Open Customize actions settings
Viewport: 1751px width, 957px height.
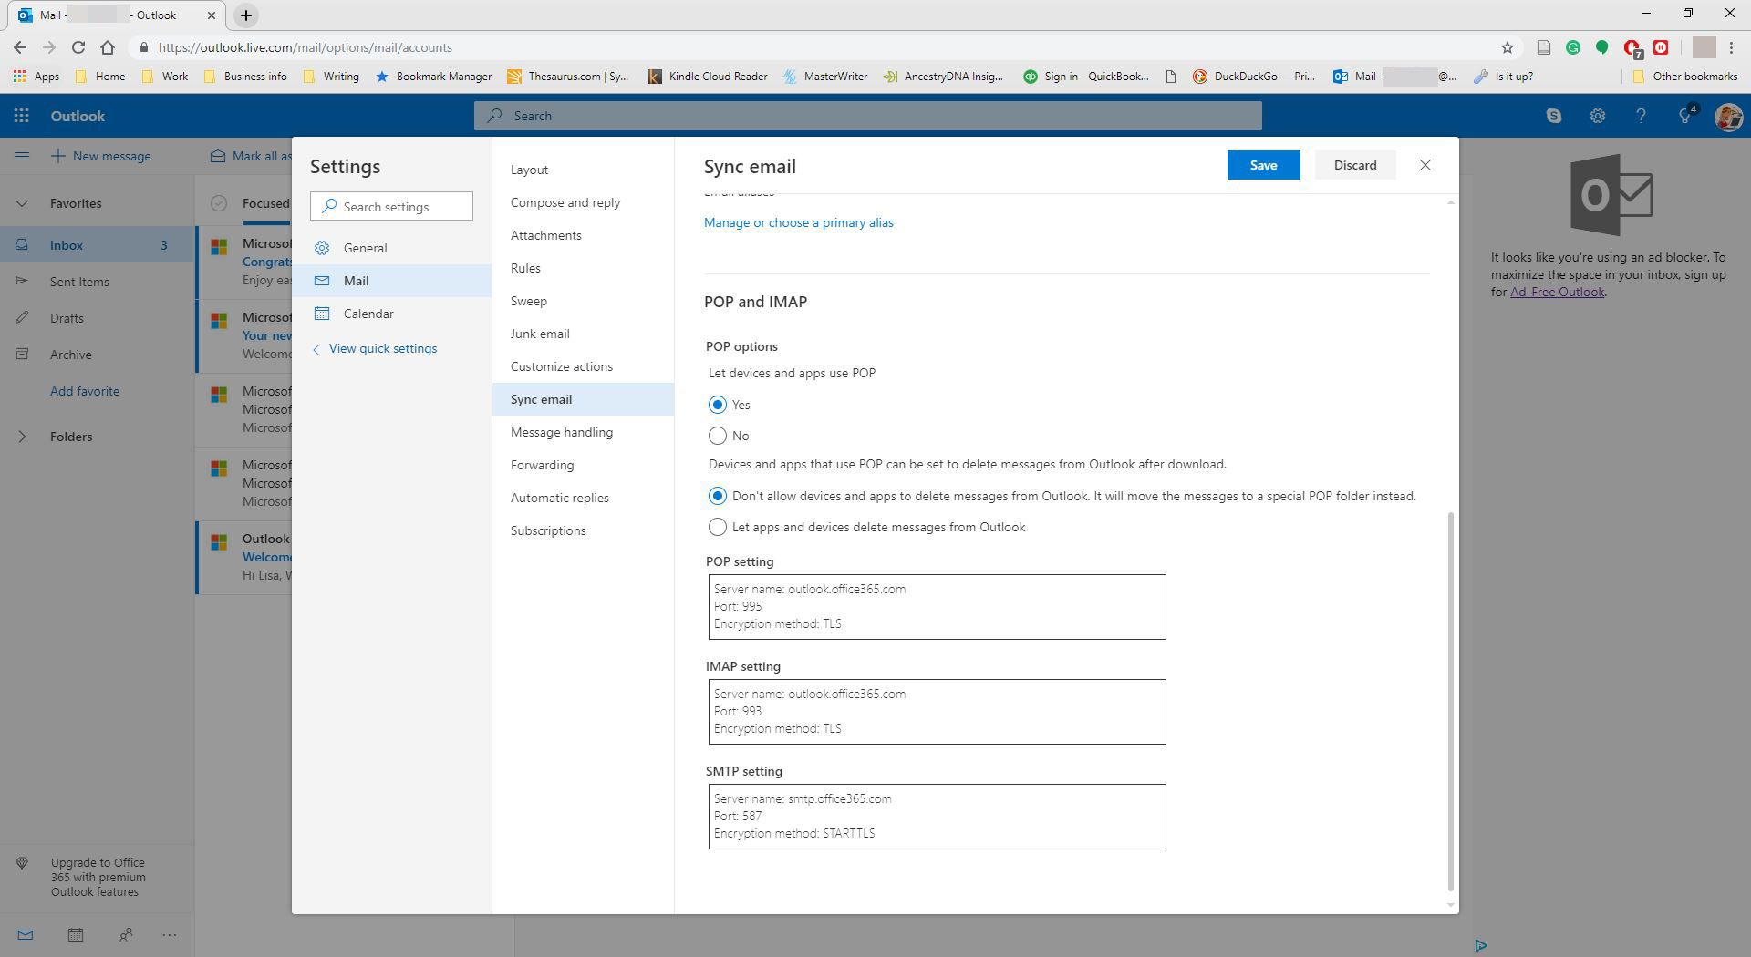pos(583,366)
